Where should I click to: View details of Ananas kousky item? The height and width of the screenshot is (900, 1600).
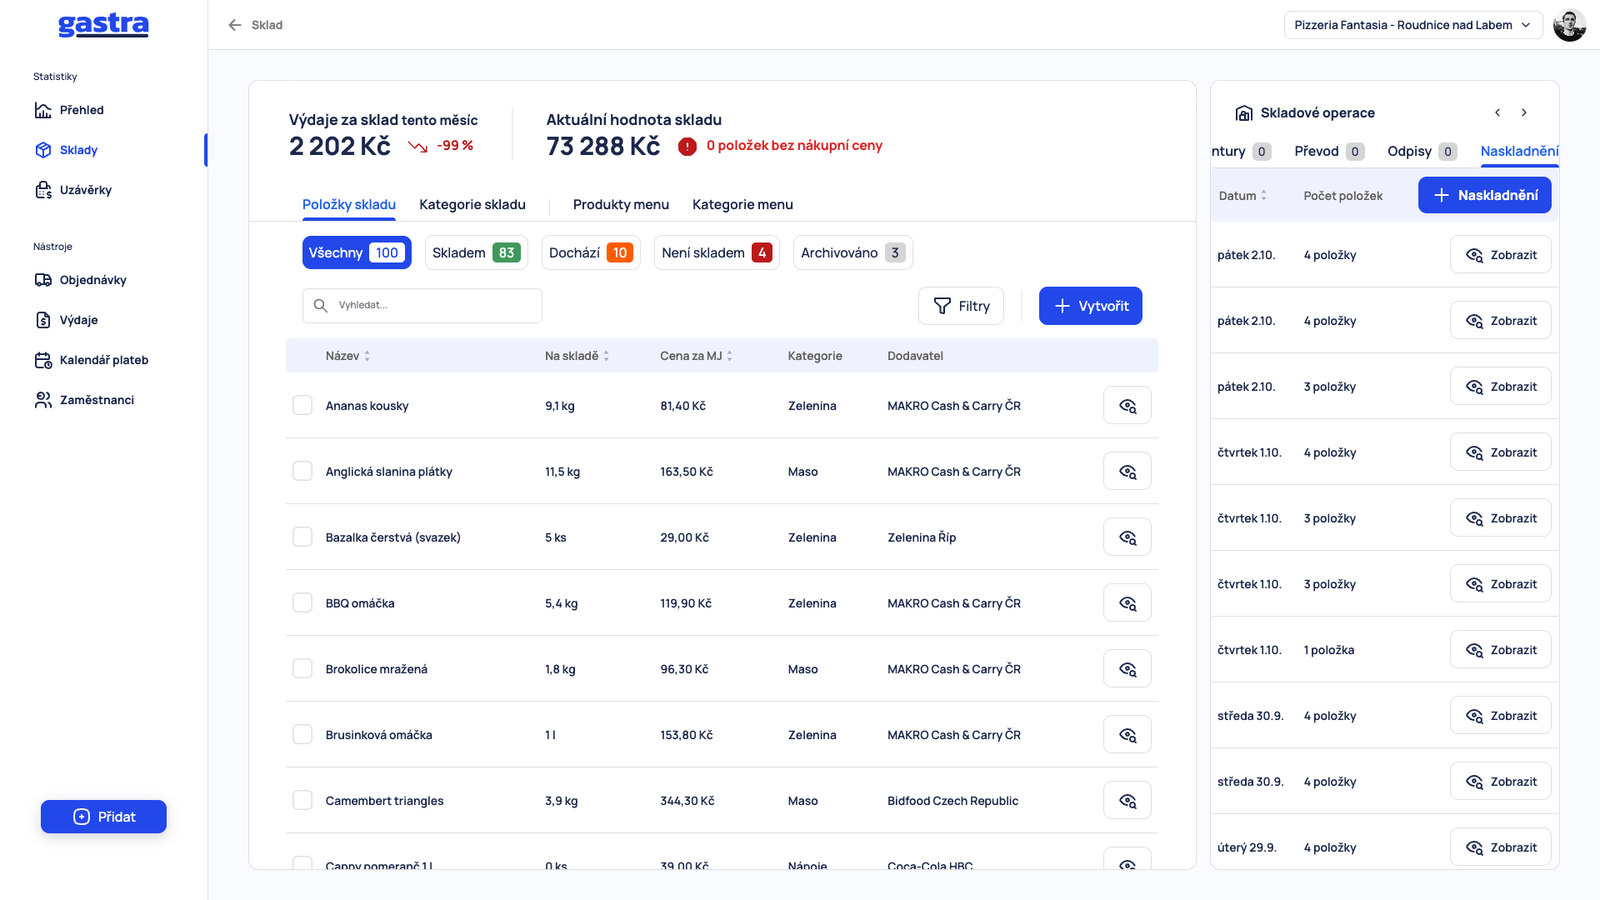point(1127,405)
